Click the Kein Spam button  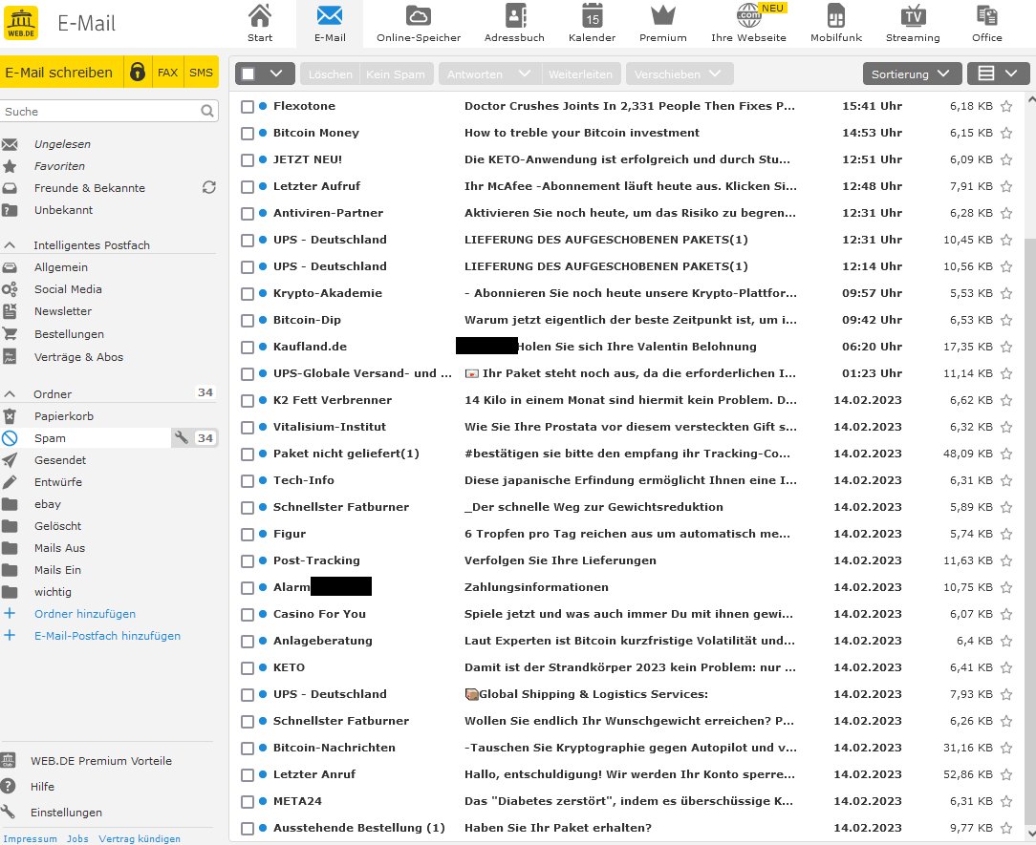396,74
